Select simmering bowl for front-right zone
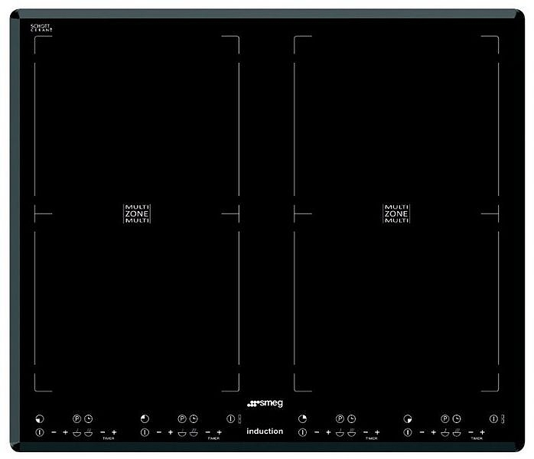 pyautogui.click(x=457, y=432)
